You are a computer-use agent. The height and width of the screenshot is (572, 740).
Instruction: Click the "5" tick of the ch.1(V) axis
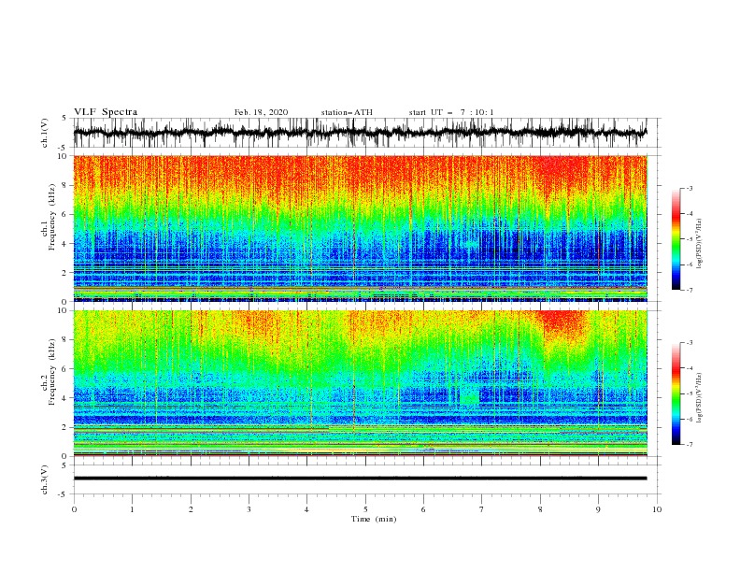(x=64, y=118)
